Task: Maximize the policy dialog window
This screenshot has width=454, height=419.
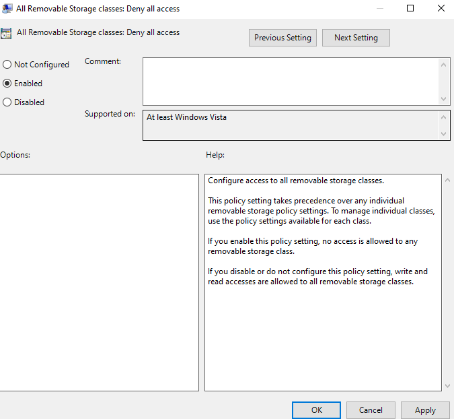Action: pyautogui.click(x=410, y=8)
